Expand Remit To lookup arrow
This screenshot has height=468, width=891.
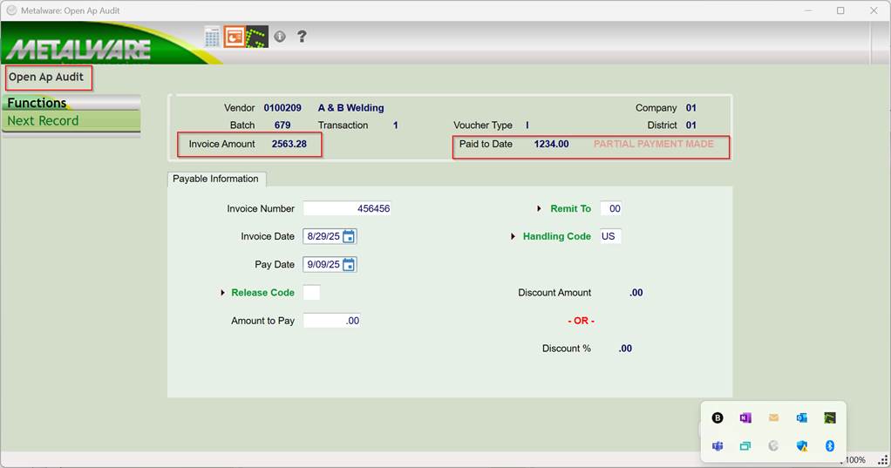click(x=540, y=209)
